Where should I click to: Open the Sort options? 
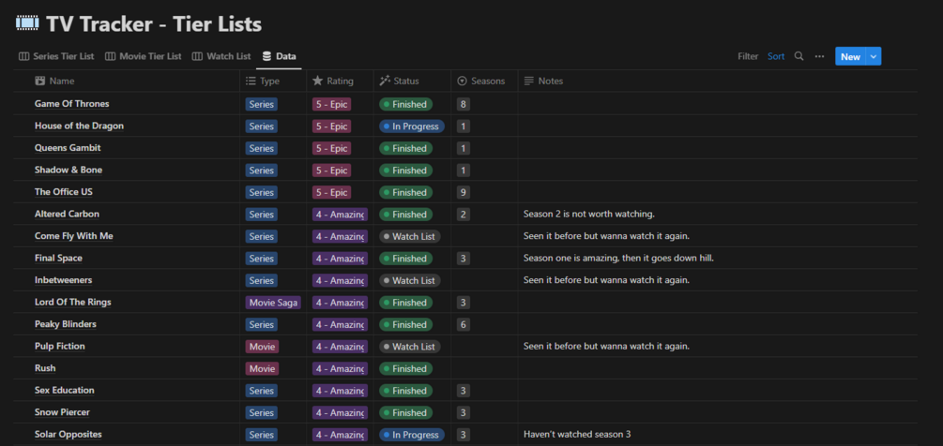pos(776,56)
